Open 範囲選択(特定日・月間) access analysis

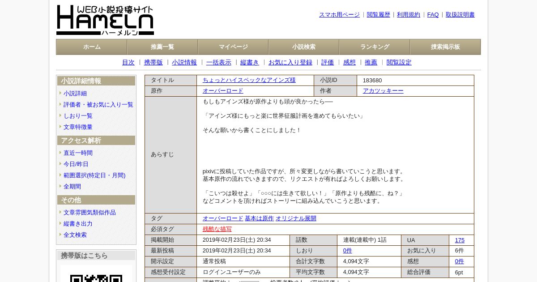[94, 175]
